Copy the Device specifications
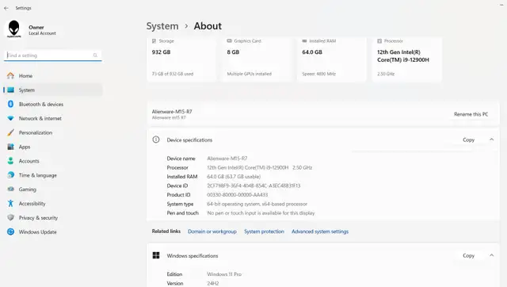This screenshot has width=507, height=287. pyautogui.click(x=468, y=140)
